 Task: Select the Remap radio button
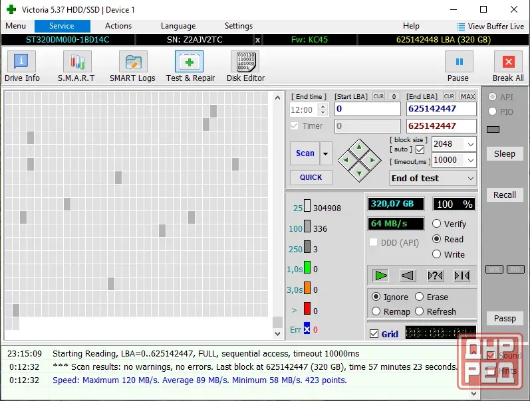(376, 311)
